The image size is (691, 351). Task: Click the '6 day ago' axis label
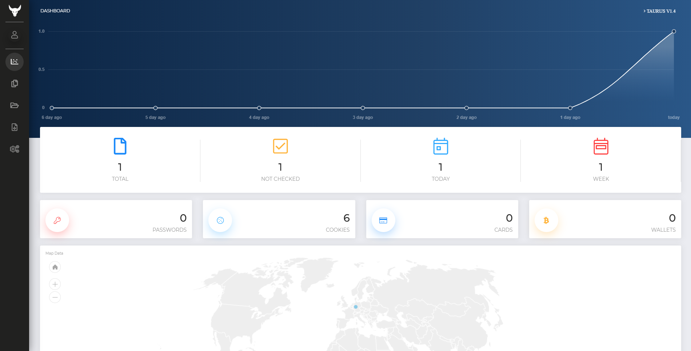(52, 117)
